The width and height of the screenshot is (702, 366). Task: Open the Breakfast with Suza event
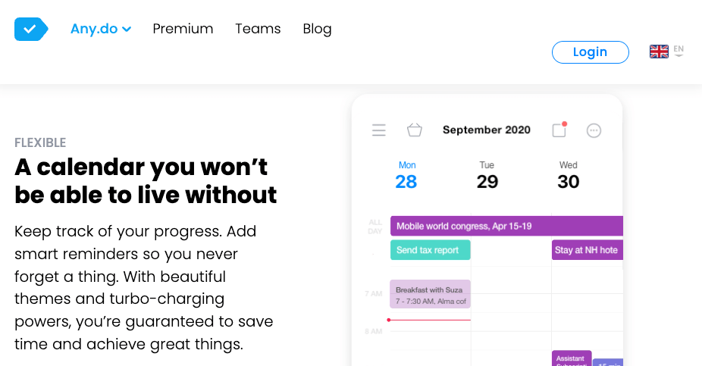click(x=430, y=294)
